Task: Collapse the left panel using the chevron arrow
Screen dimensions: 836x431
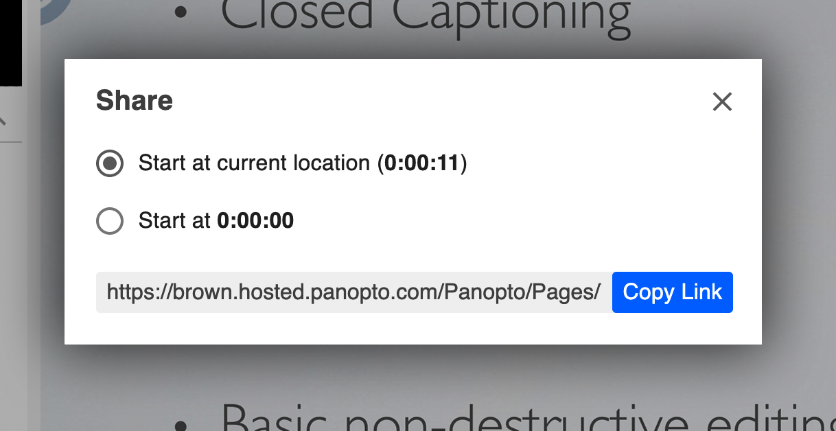Action: point(2,121)
